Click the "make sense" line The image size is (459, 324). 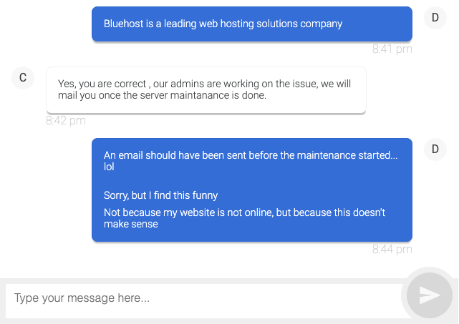click(130, 224)
